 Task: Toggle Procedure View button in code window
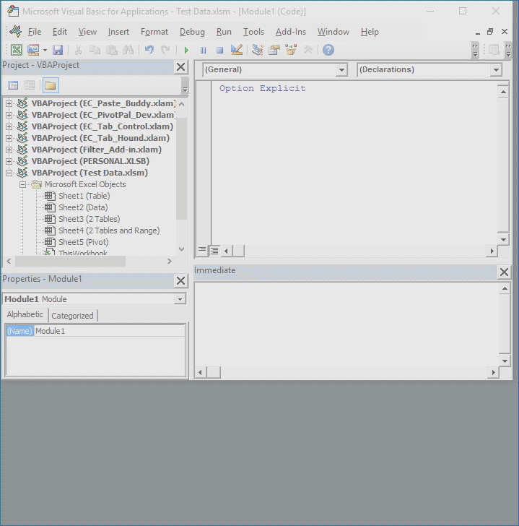coord(202,250)
